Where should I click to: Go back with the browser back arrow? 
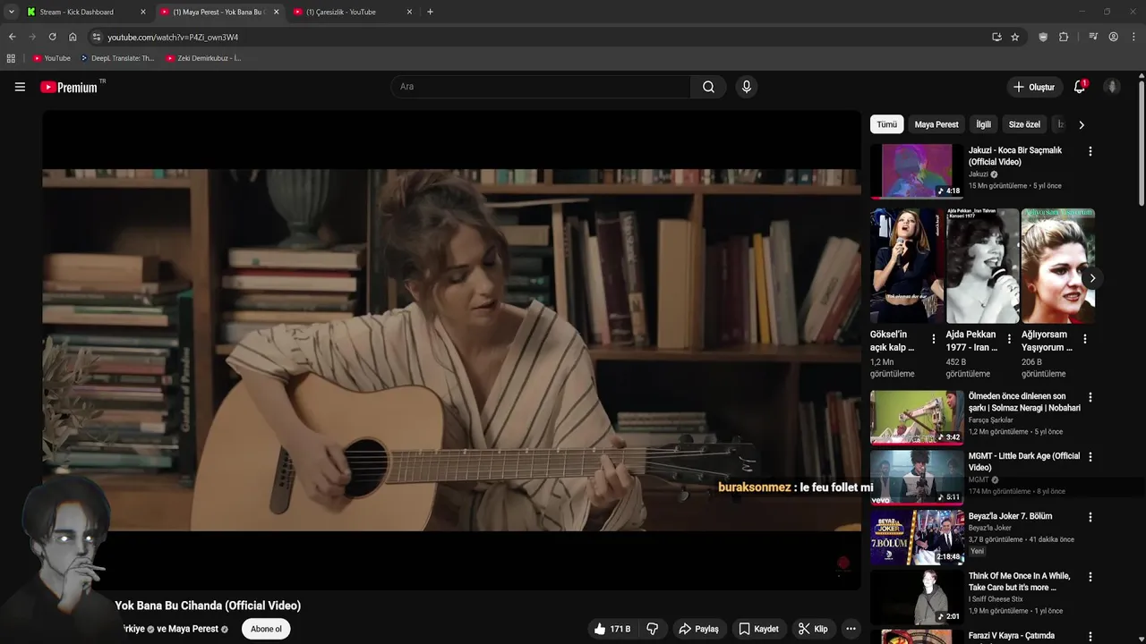[x=12, y=37]
